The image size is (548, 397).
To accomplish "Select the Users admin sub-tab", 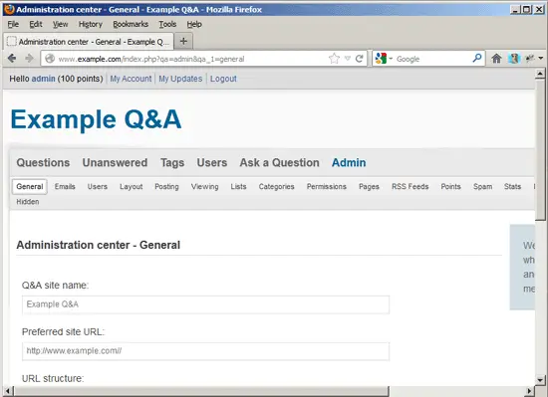I will (x=98, y=187).
